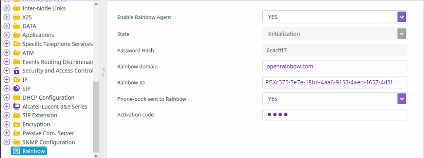Expand the Applications plus button
The image size is (424, 158).
coord(7,35)
